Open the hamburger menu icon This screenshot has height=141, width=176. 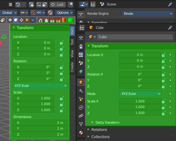coord(10,4)
